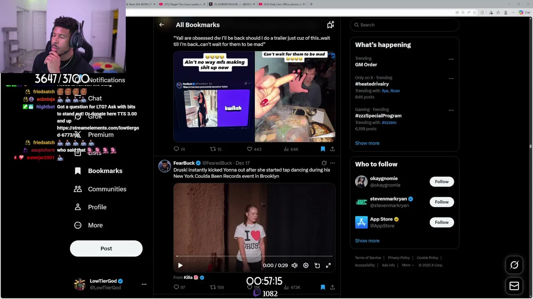Toggle picture-in-picture on the video
The width and height of the screenshot is (533, 299).
tap(317, 265)
